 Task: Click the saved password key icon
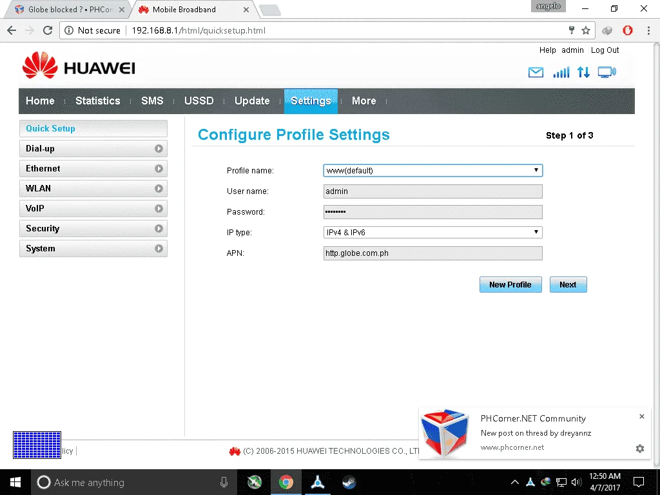coord(572,30)
